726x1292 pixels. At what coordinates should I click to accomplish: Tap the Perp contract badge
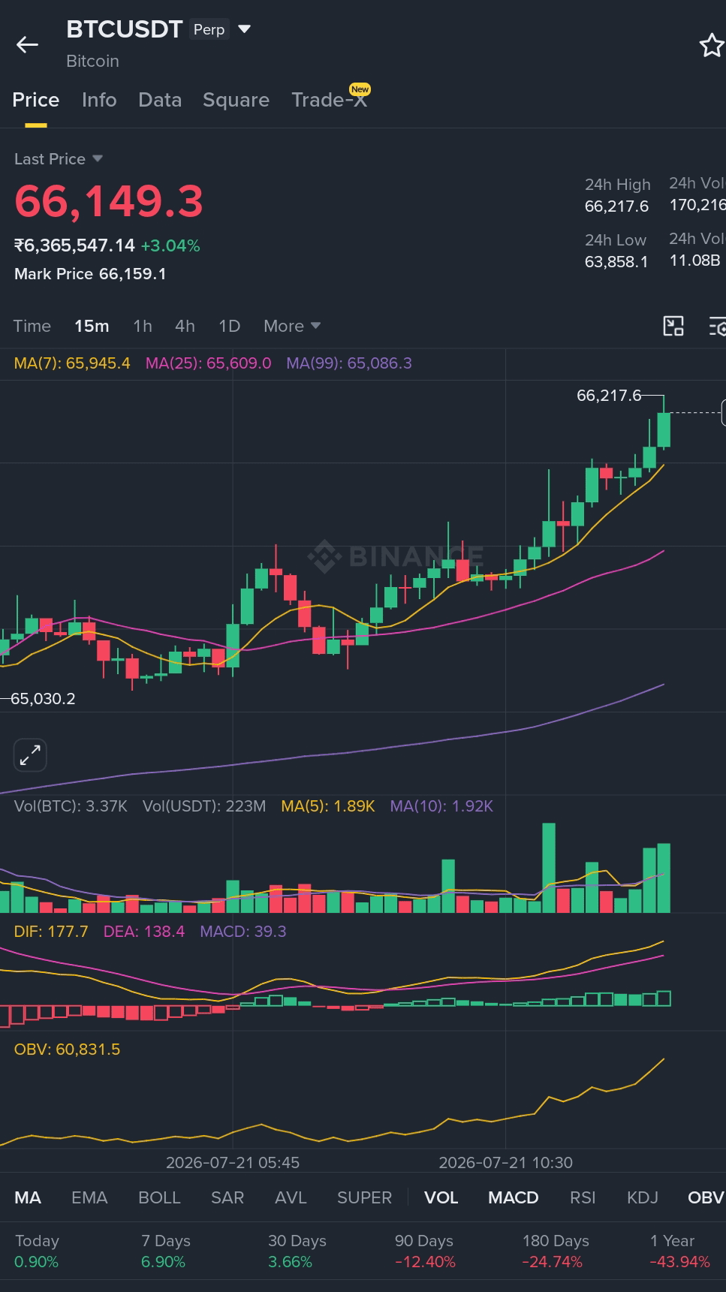[209, 29]
